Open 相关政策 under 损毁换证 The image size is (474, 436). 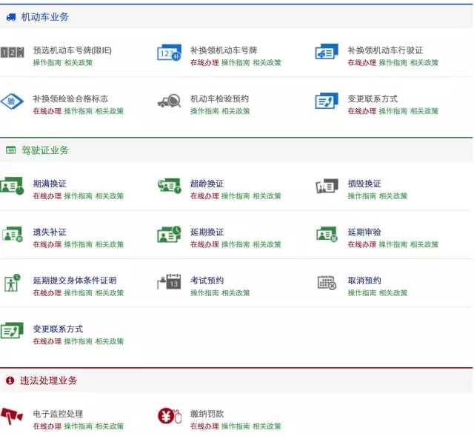393,196
